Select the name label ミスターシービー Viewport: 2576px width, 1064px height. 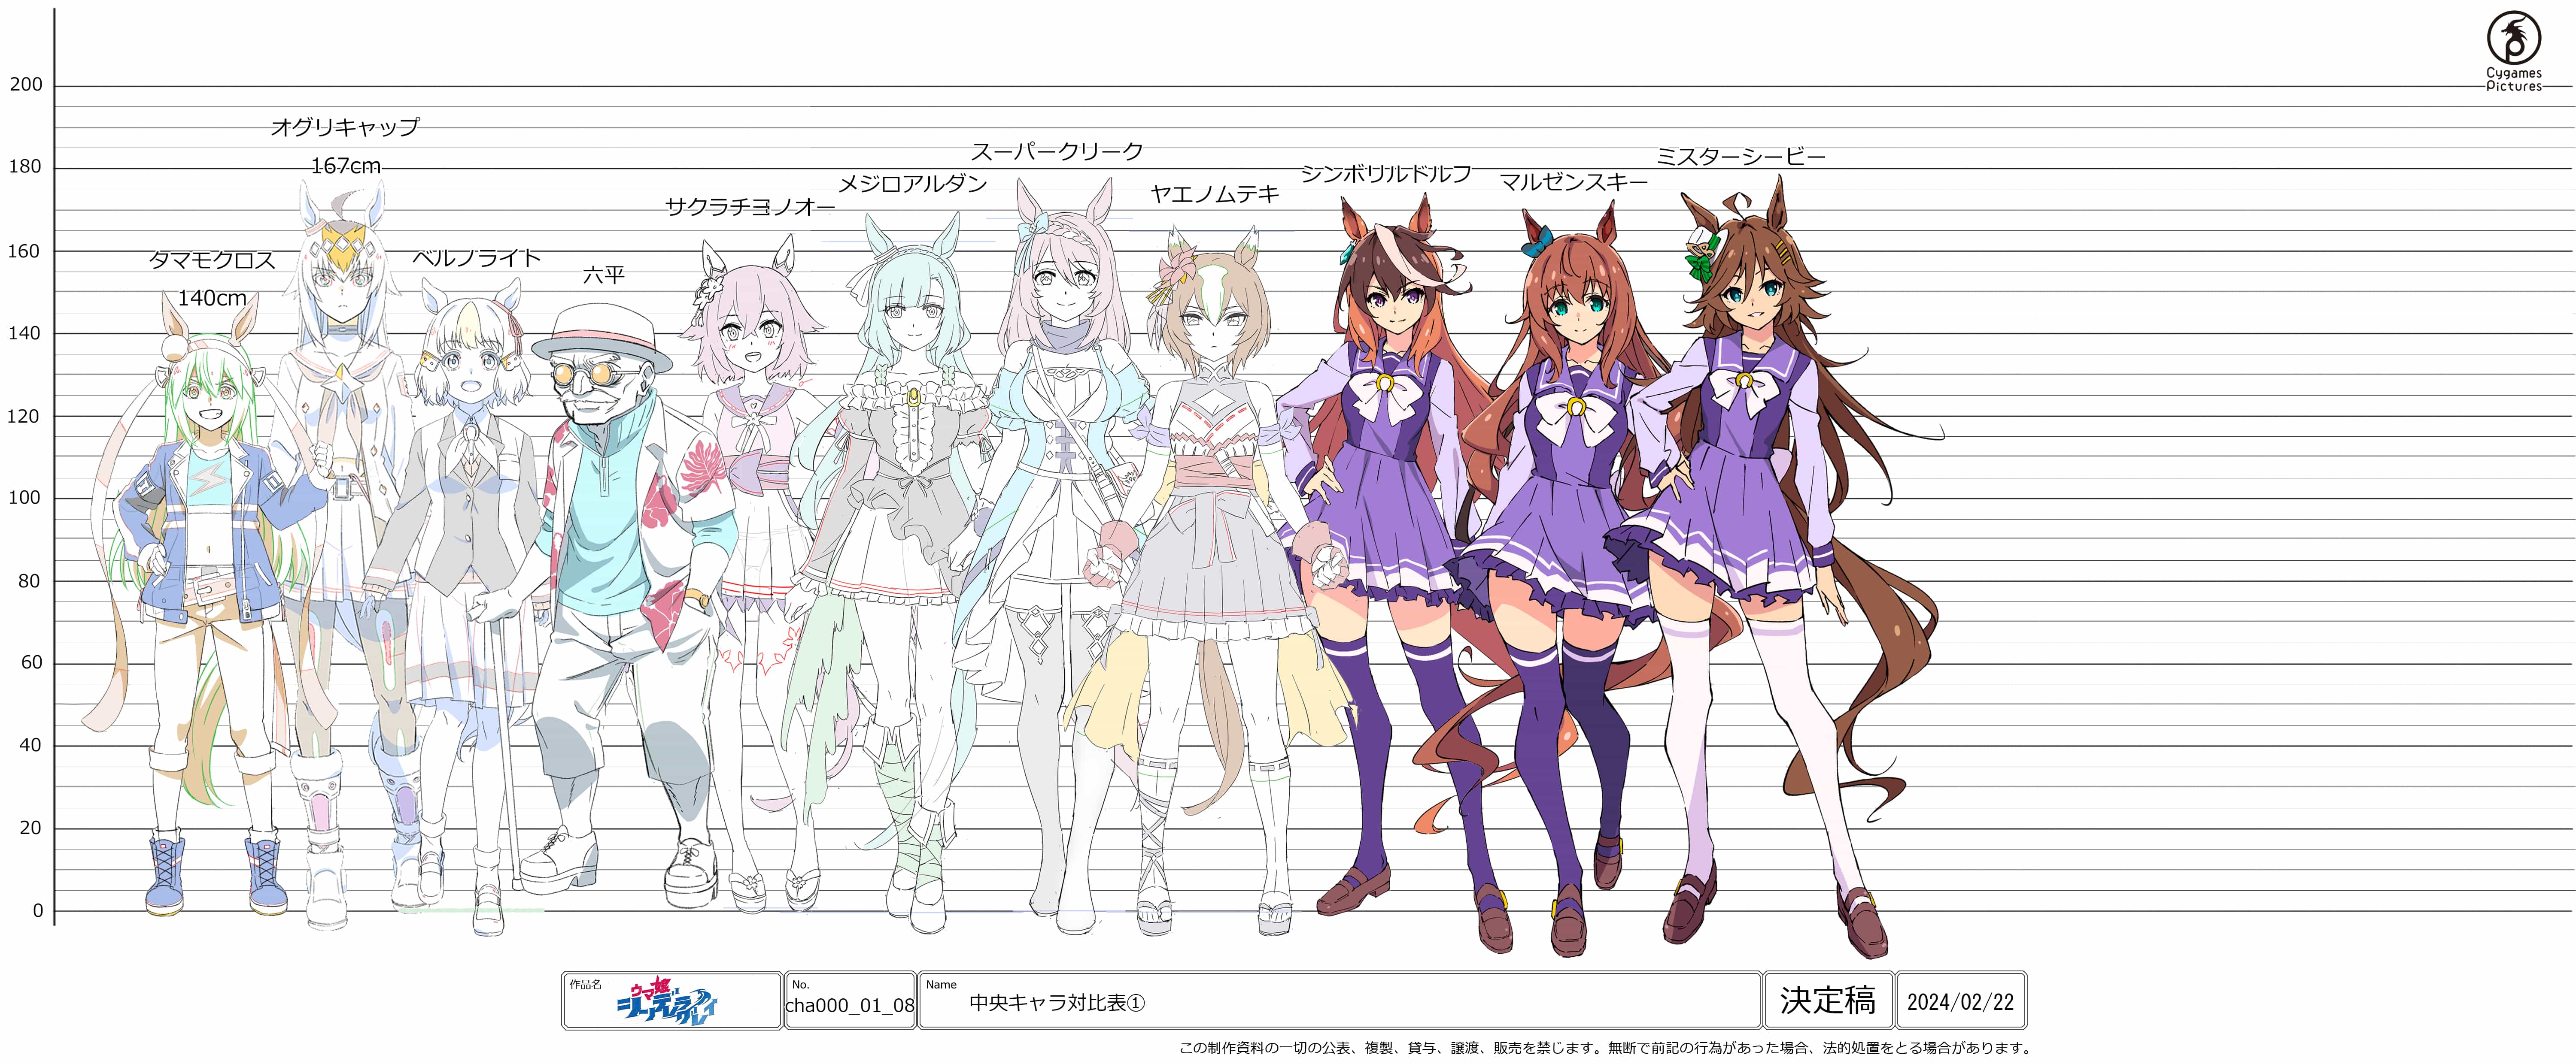tap(1741, 157)
